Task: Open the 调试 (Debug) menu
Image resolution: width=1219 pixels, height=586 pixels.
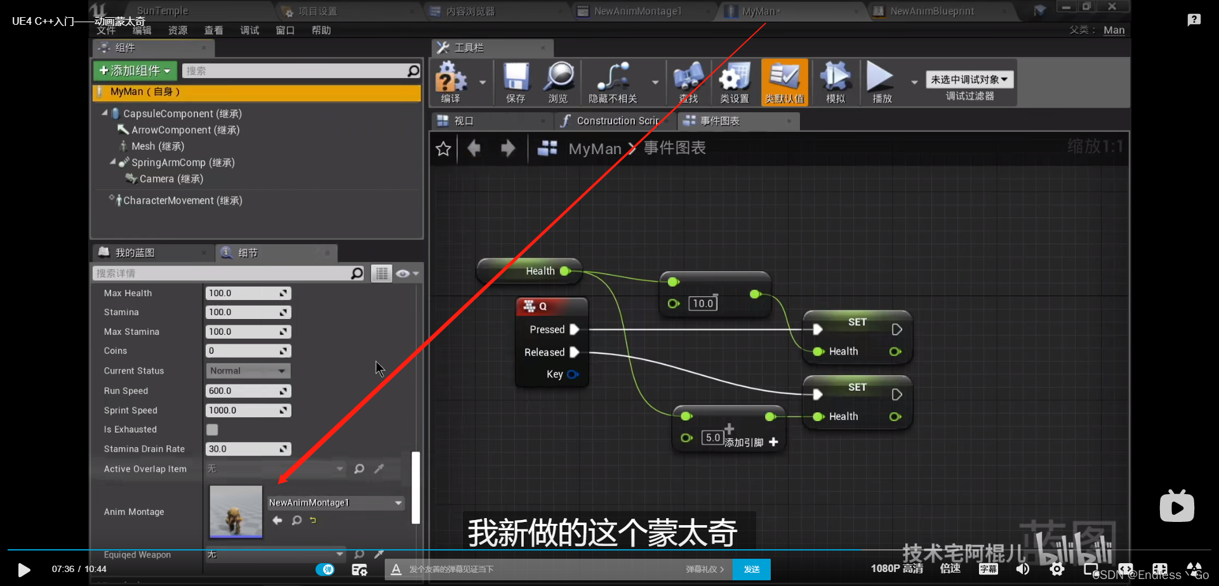Action: pos(250,30)
